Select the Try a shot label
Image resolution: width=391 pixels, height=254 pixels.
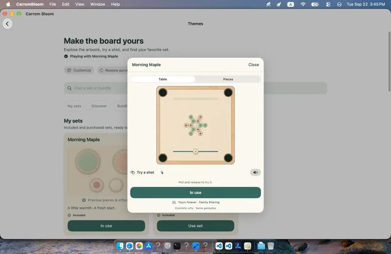coord(145,172)
